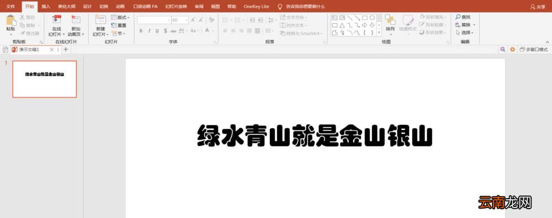Open Change Case (Aa) dropdown
This screenshot has height=218, width=552.
click(x=195, y=31)
